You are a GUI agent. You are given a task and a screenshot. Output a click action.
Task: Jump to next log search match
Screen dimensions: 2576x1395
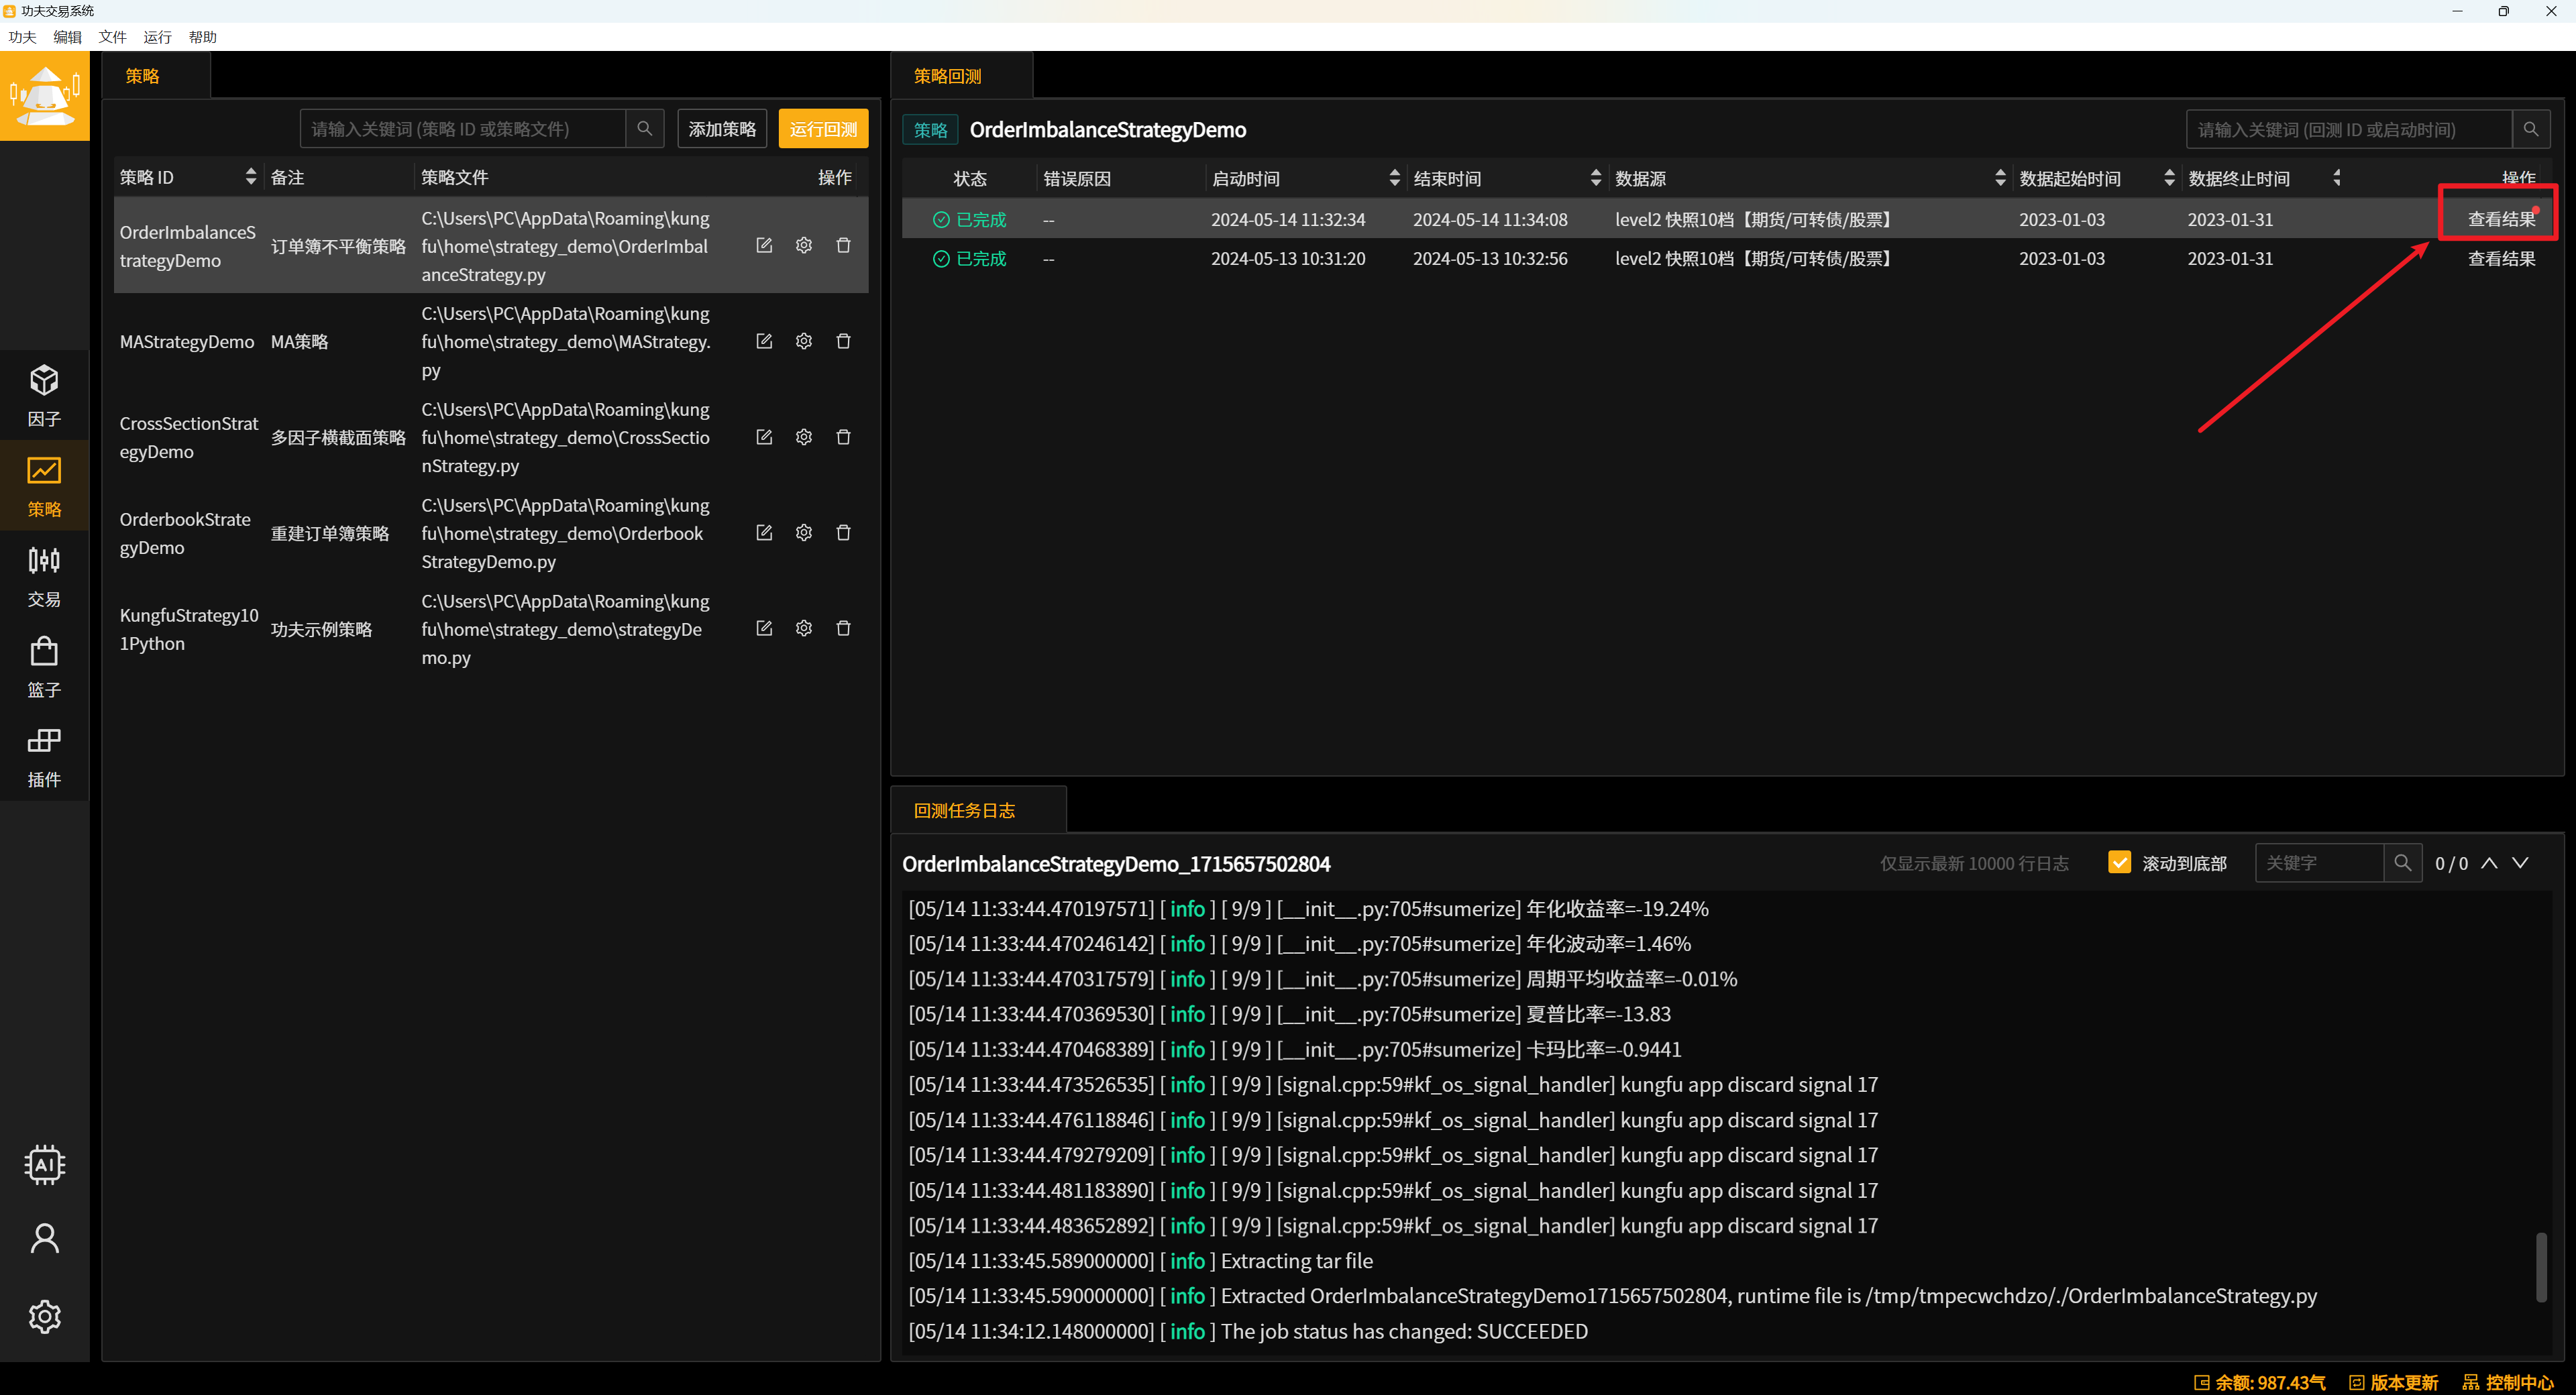2520,863
